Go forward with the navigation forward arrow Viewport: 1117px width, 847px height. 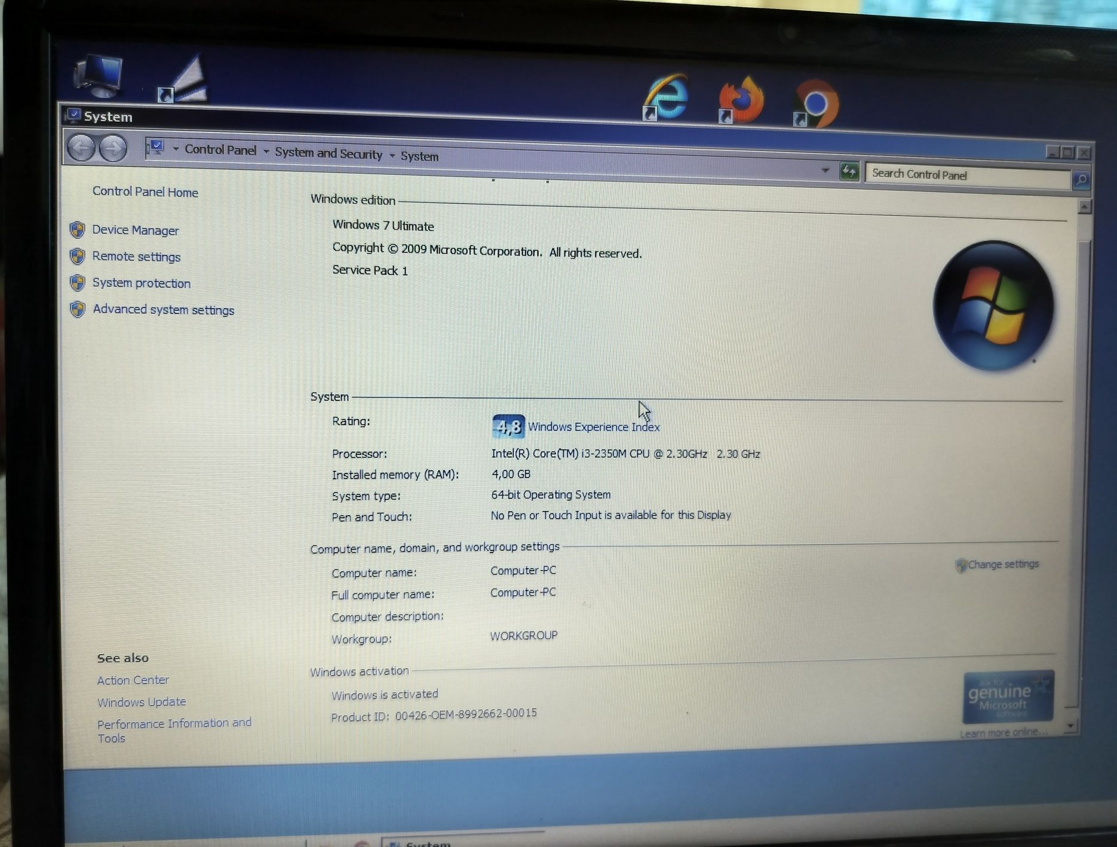[x=113, y=148]
